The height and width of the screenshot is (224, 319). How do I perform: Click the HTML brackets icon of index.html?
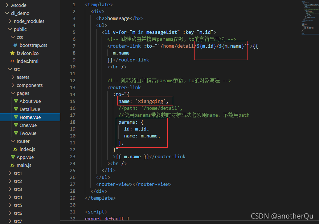12,61
